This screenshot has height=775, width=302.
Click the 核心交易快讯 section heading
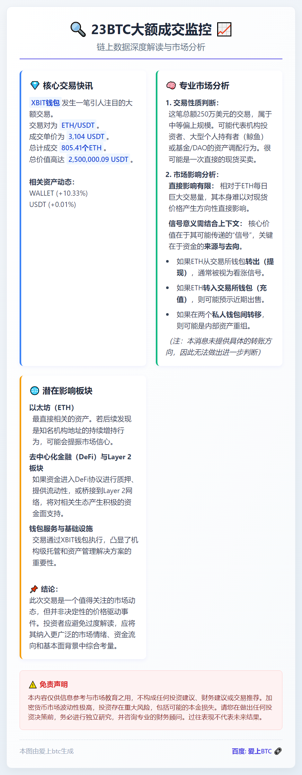click(68, 86)
